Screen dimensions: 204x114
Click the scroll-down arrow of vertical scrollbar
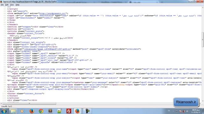click(x=203, y=101)
